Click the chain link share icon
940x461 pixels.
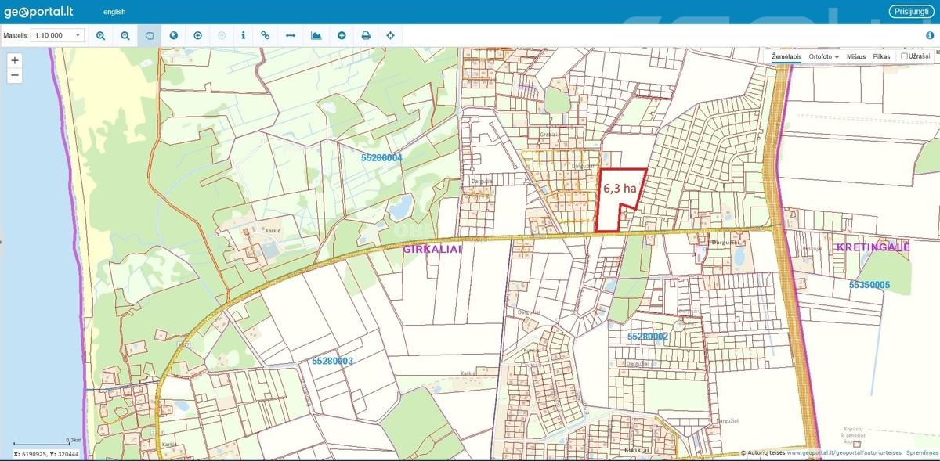[x=266, y=35]
